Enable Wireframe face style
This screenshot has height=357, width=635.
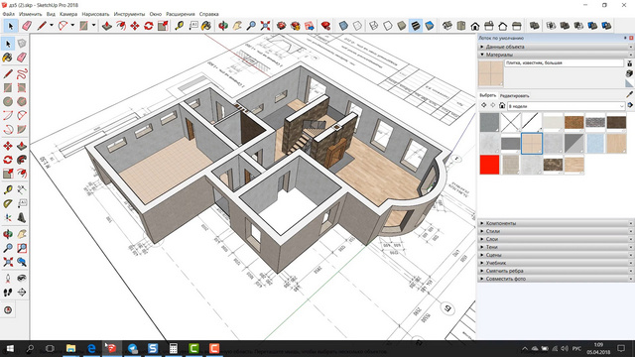coord(374,26)
